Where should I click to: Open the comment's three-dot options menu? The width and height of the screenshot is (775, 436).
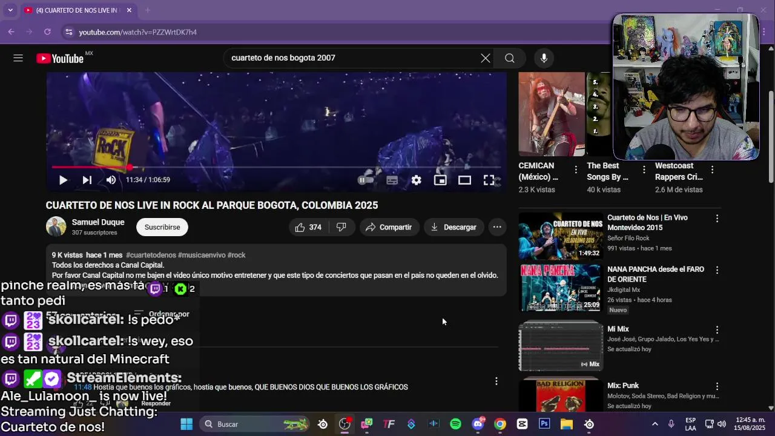pos(496,381)
